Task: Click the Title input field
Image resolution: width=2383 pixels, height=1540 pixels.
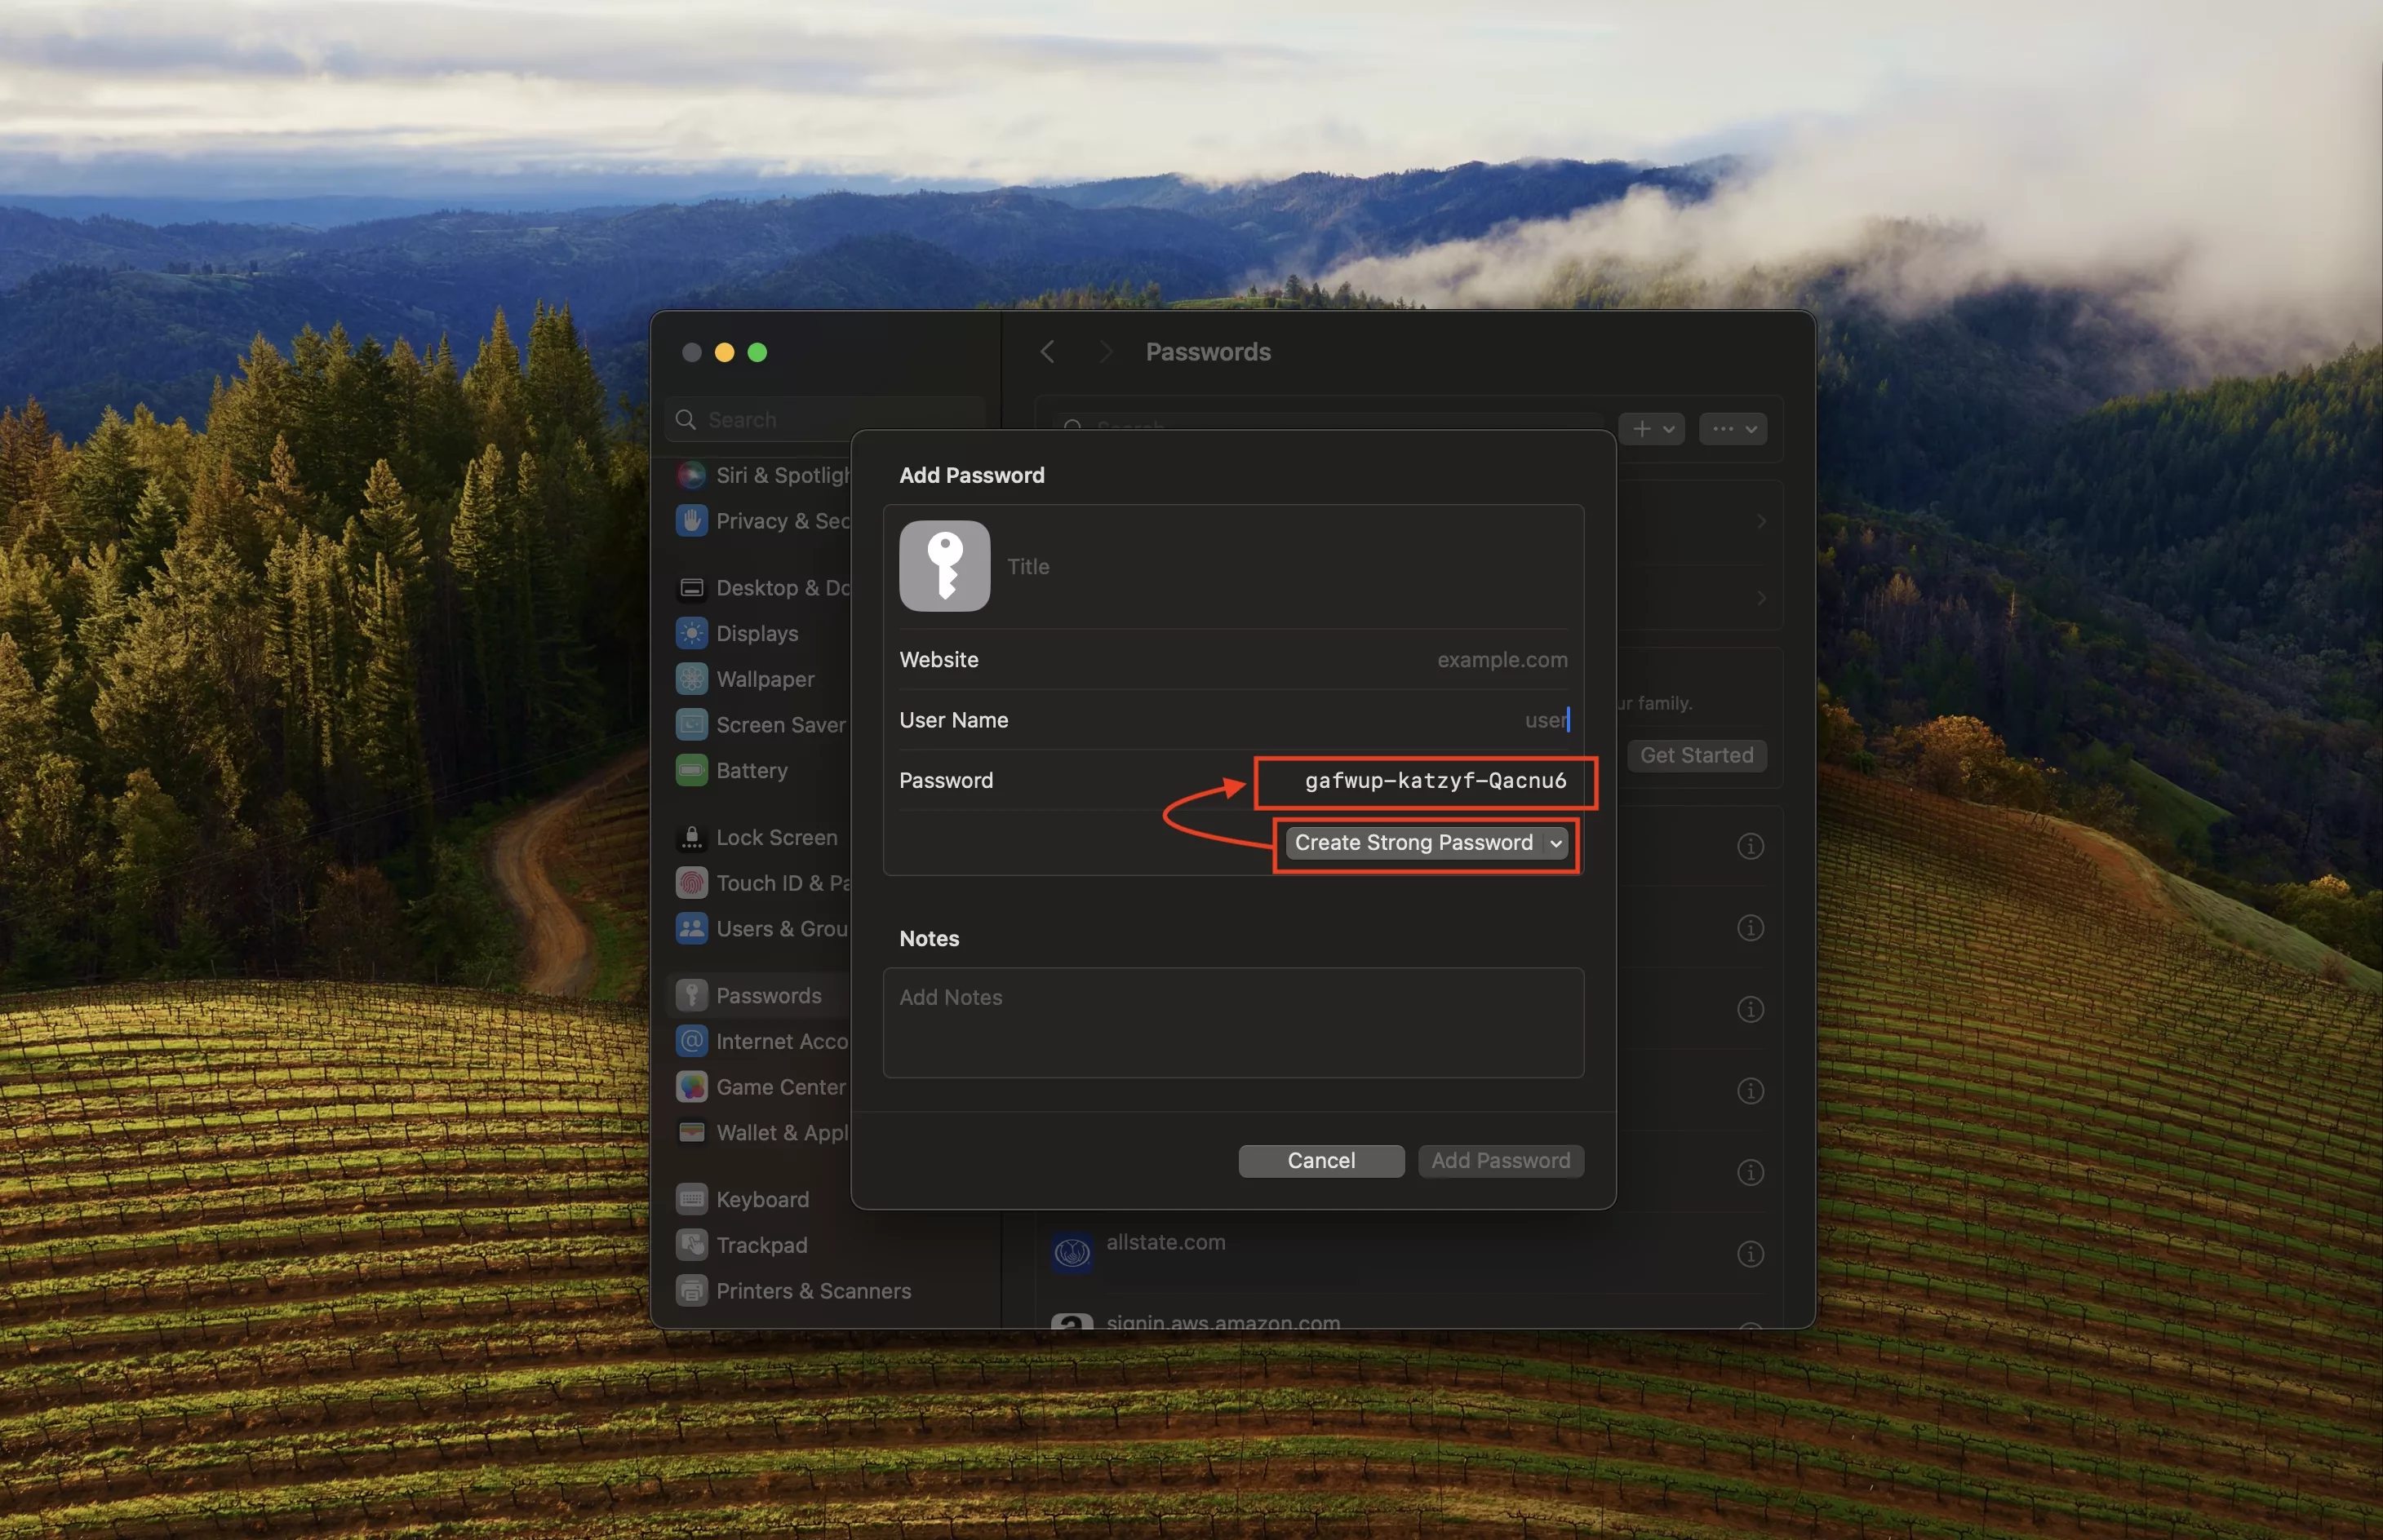Action: [x=1285, y=566]
